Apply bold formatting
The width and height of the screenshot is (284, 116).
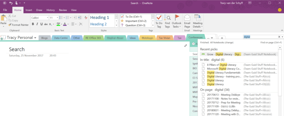(33, 24)
